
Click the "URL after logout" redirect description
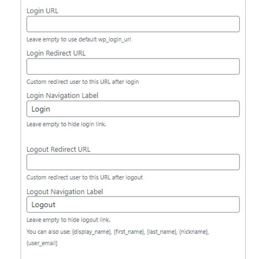85,177
